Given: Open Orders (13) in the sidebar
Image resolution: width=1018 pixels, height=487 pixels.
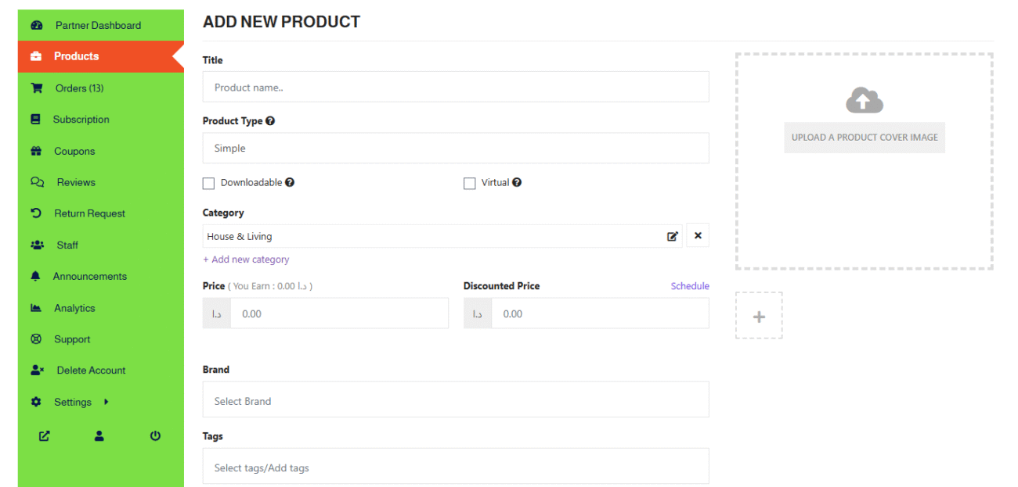Looking at the screenshot, I should coord(79,88).
